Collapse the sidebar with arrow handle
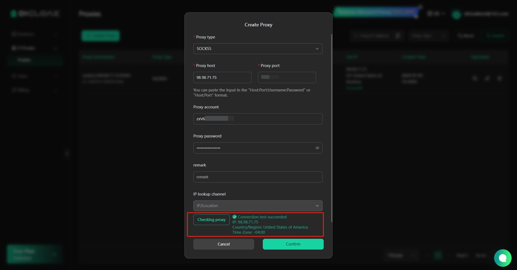Screen dimensions: 517x270 point(67,154)
